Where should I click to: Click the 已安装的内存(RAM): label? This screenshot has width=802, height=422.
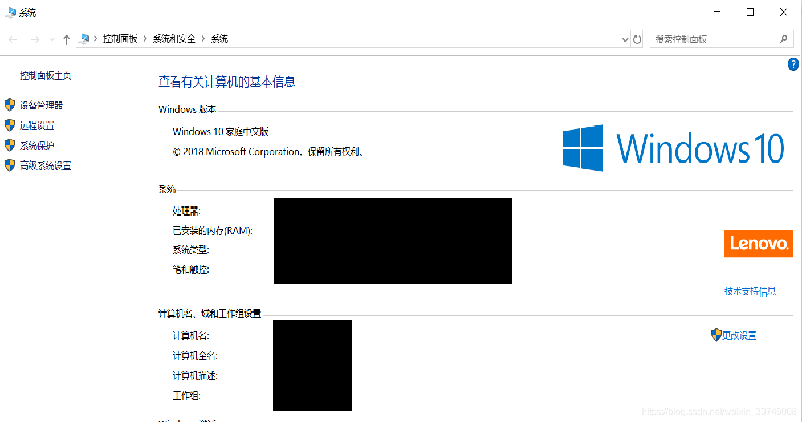tap(213, 231)
